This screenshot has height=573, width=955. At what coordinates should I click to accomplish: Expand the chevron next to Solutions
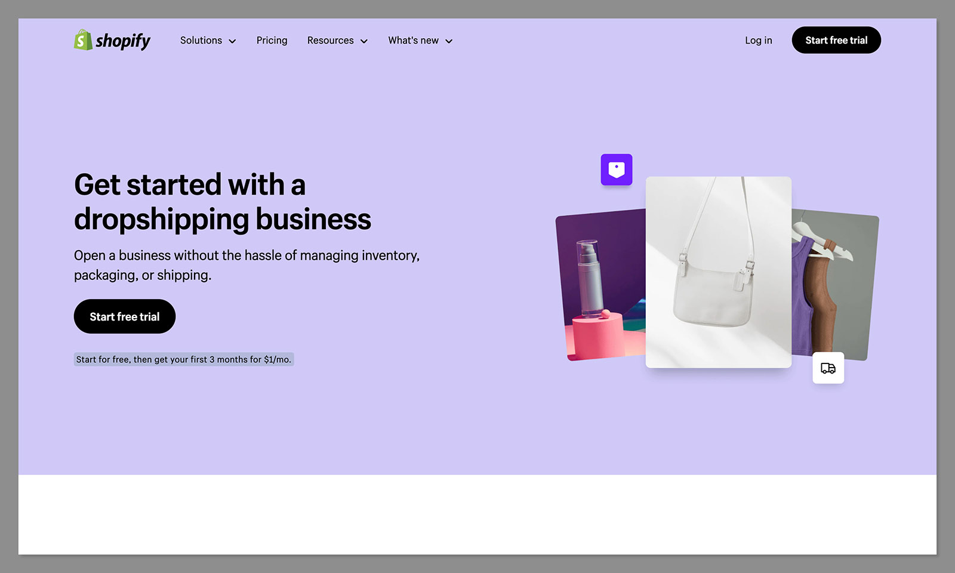tap(232, 41)
